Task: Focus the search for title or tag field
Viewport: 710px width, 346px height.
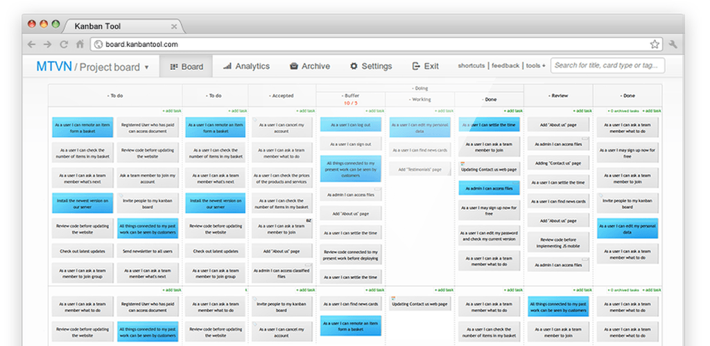Action: click(607, 66)
